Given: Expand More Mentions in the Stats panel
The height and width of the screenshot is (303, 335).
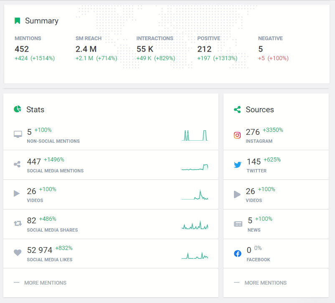Looking at the screenshot, I should pos(45,283).
